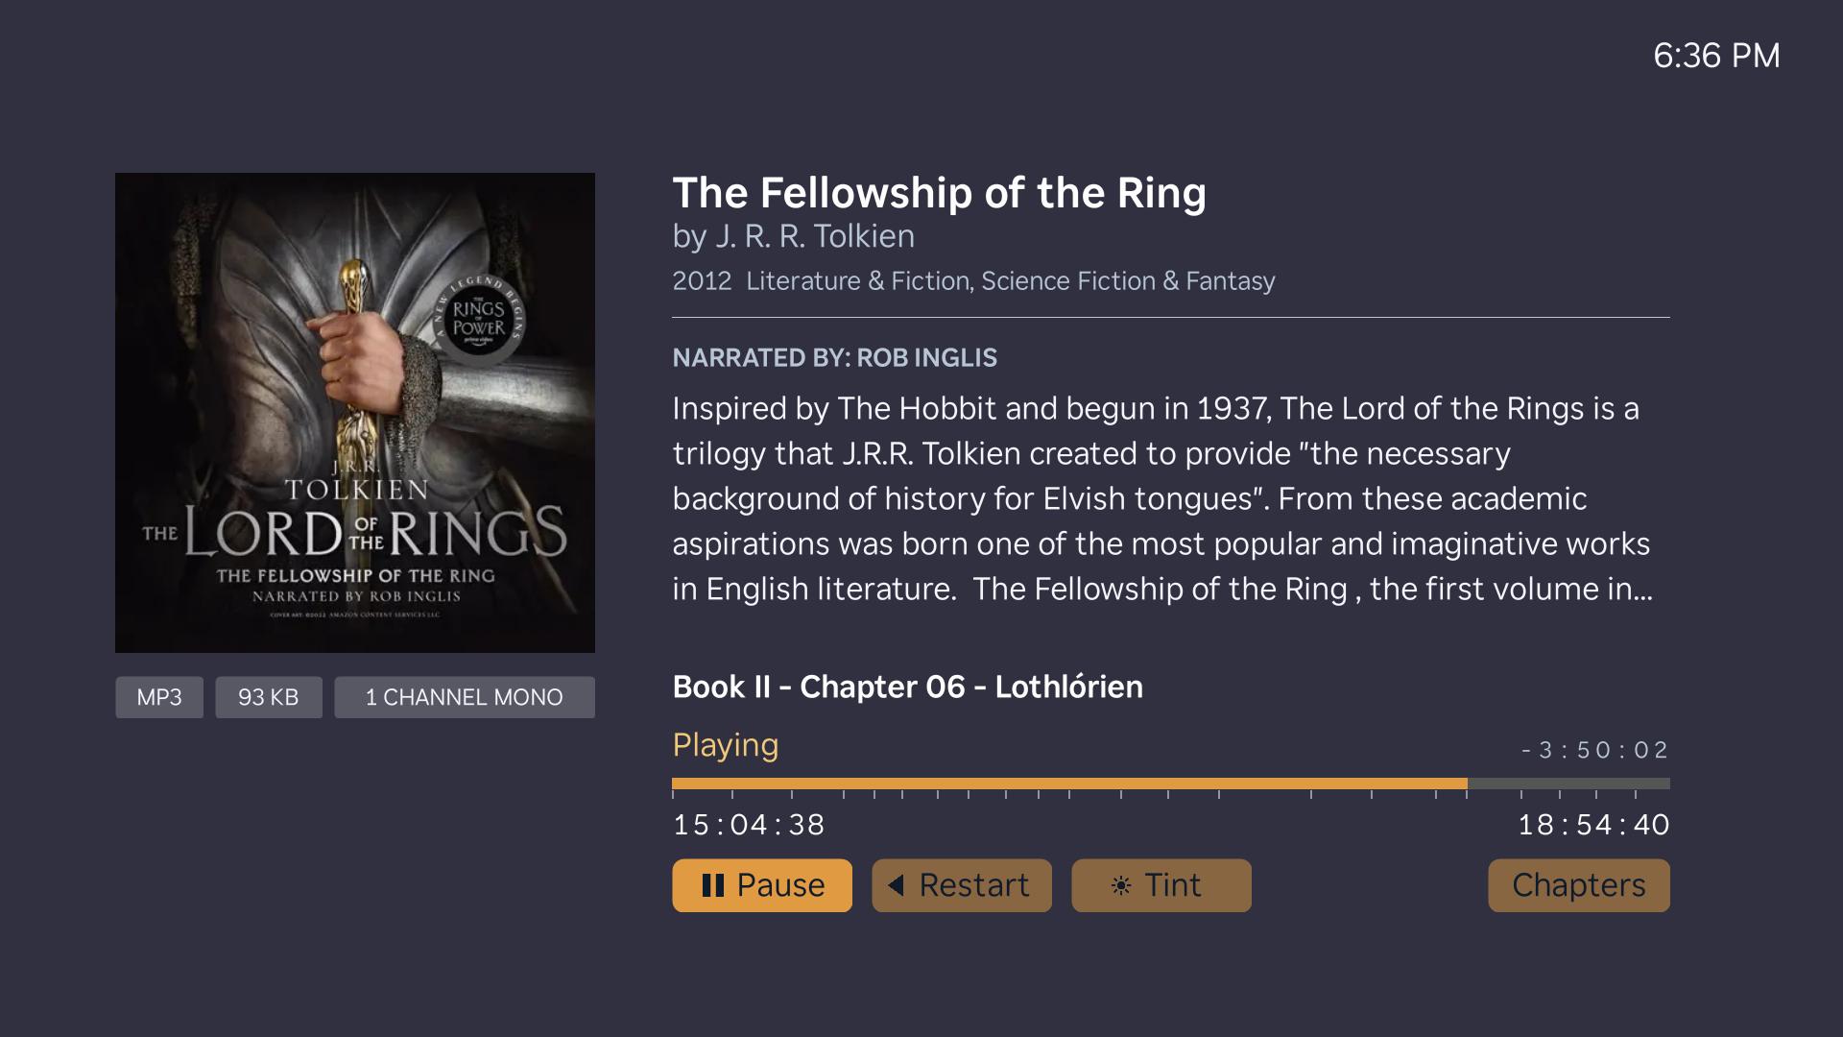1843x1037 pixels.
Task: Click the chapter title Lothlórien
Action: pyautogui.click(x=1068, y=687)
